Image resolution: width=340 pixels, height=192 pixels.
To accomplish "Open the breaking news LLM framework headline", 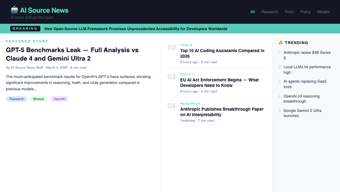I will point(136,29).
